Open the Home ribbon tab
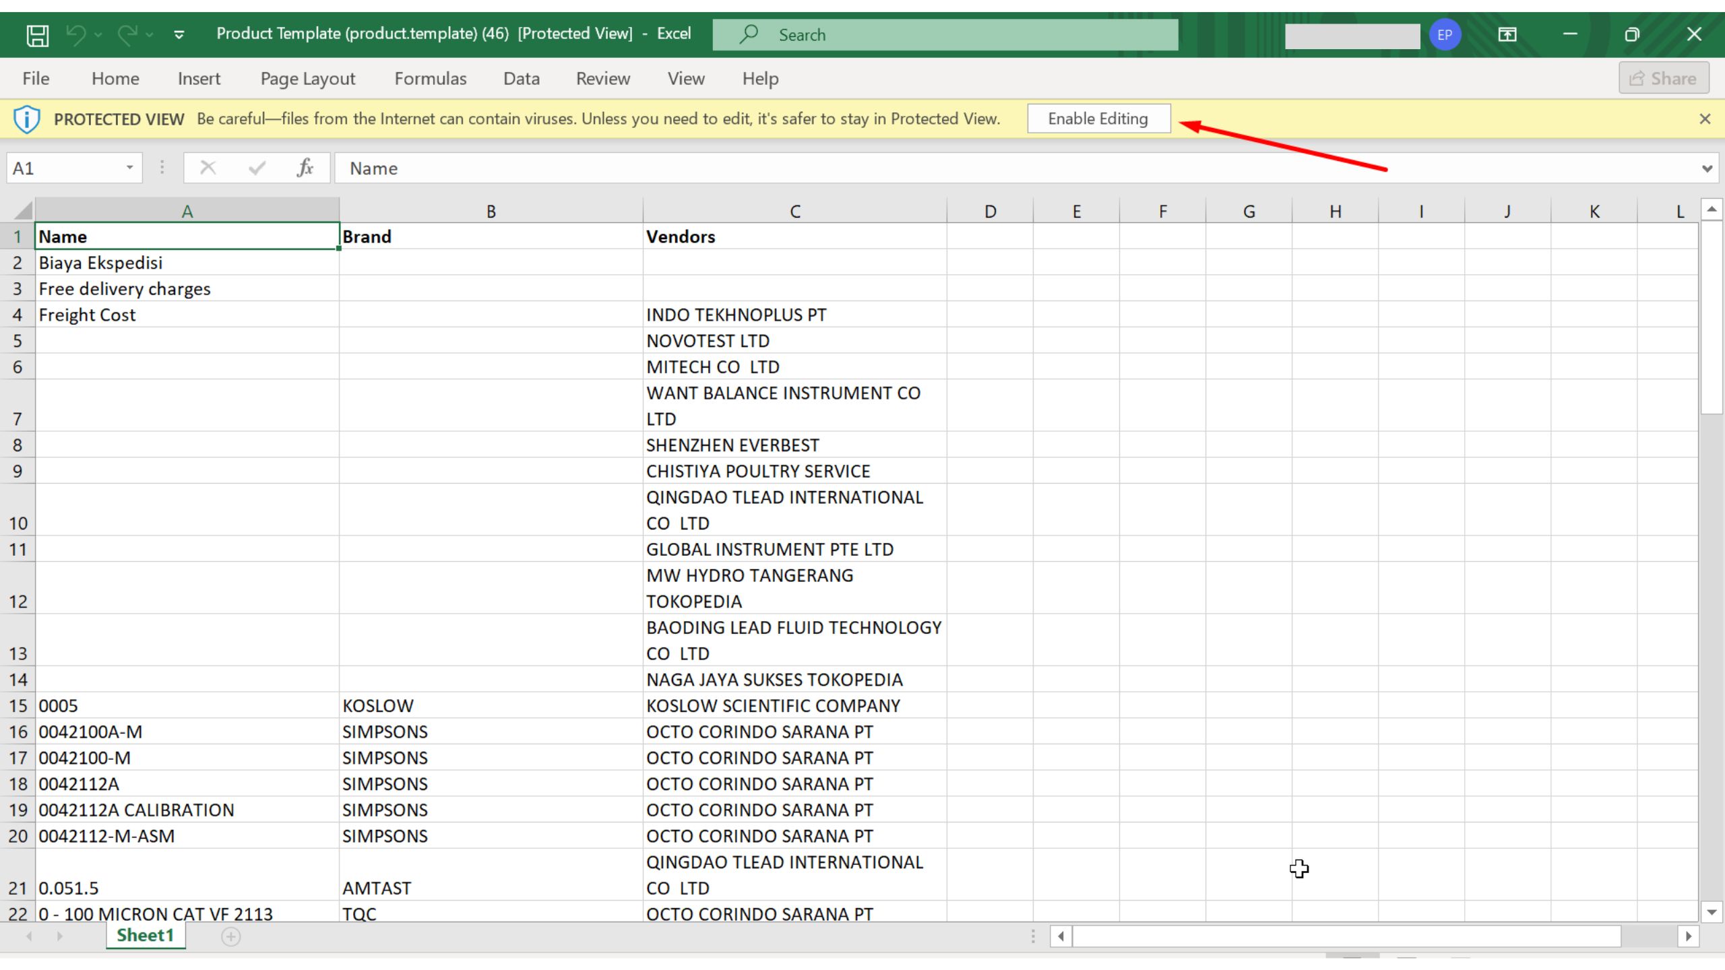Image resolution: width=1725 pixels, height=970 pixels. click(115, 79)
